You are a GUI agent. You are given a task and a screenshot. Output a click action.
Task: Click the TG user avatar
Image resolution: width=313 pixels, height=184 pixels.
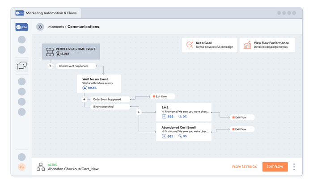[22, 167]
